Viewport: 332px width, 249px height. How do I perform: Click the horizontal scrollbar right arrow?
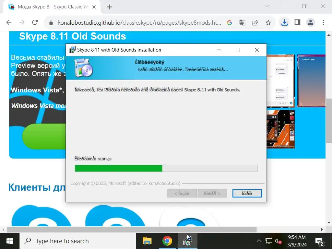coord(322,230)
